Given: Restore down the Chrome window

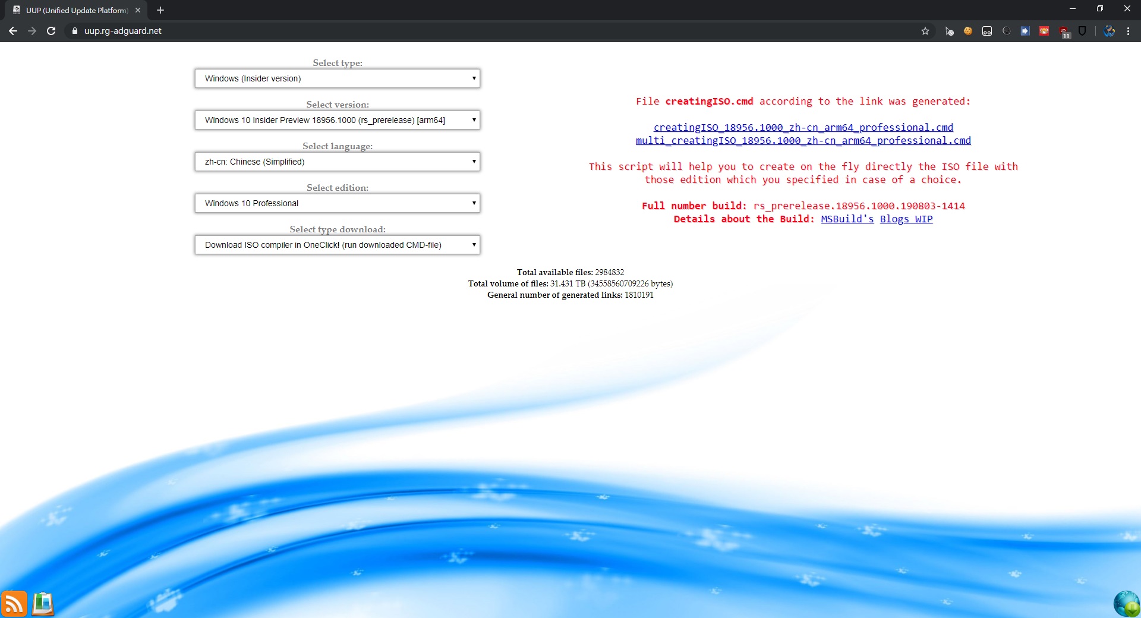Looking at the screenshot, I should pos(1100,9).
